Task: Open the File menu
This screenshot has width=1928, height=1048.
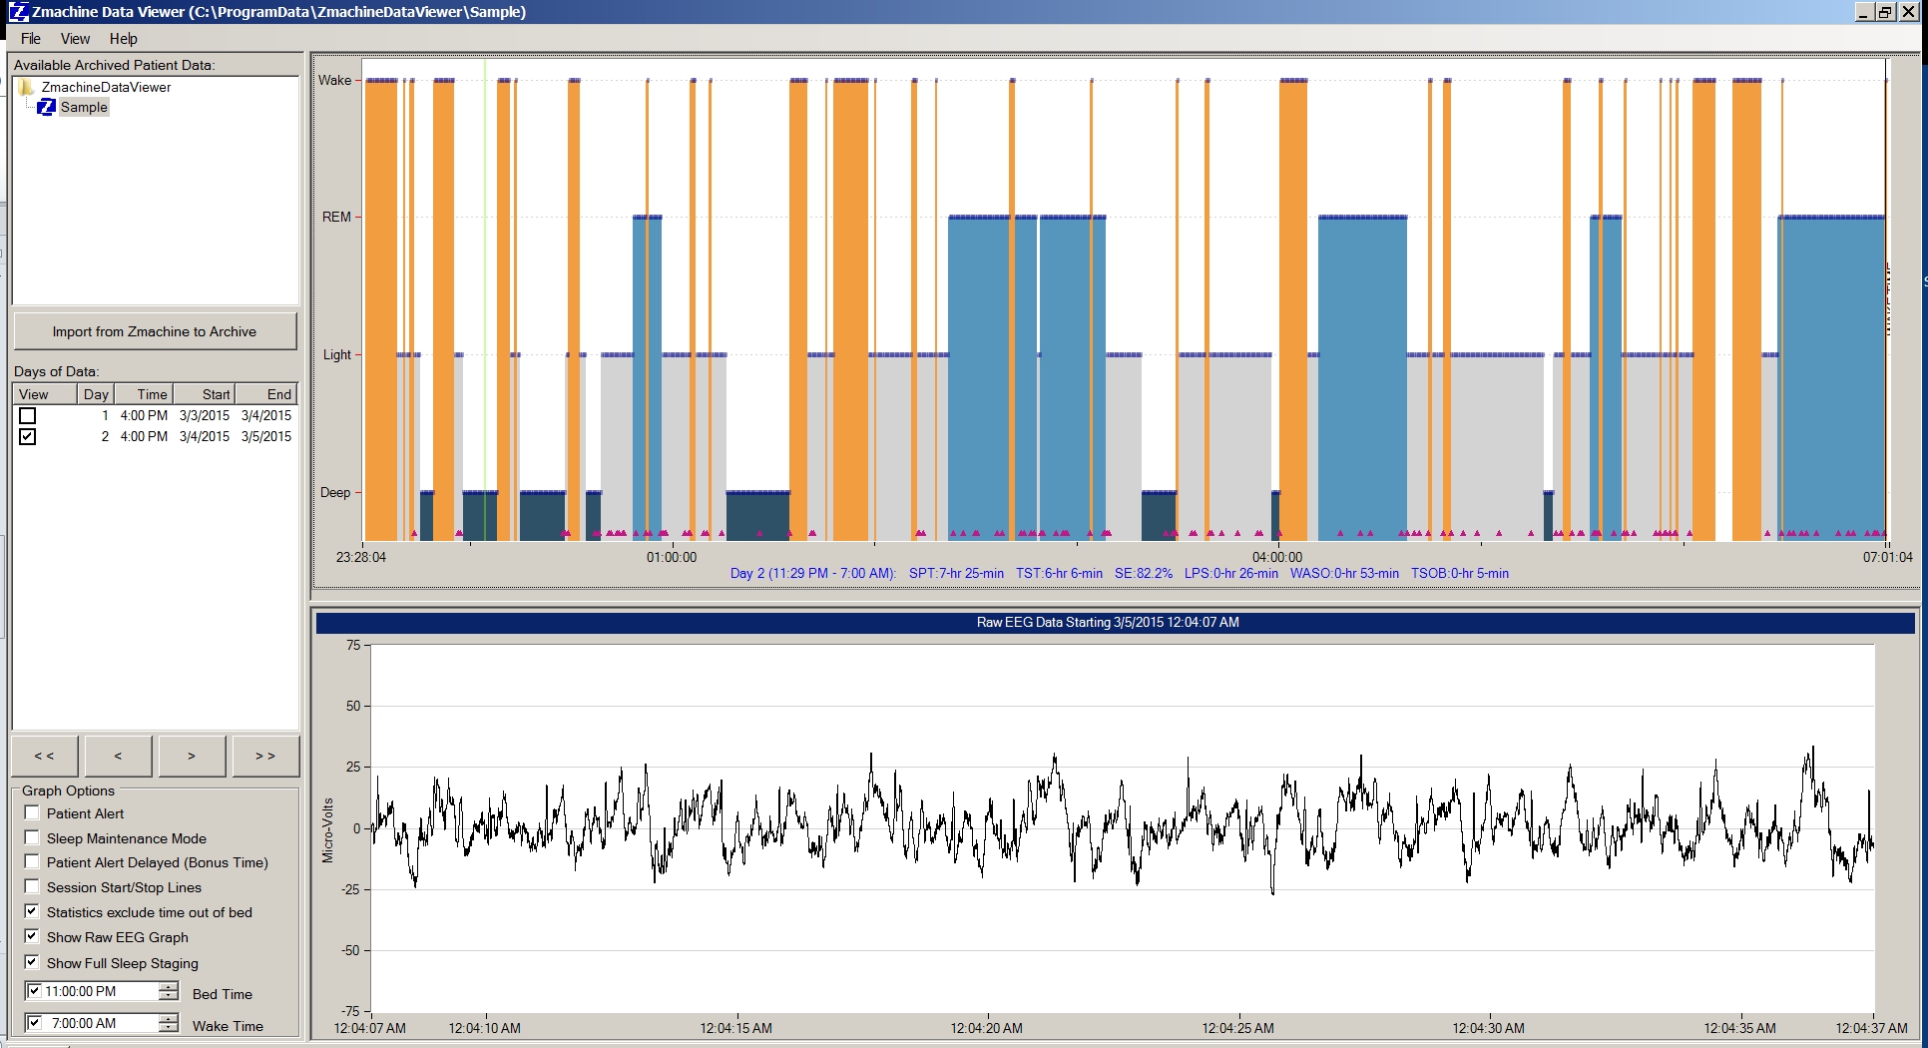Action: click(31, 39)
